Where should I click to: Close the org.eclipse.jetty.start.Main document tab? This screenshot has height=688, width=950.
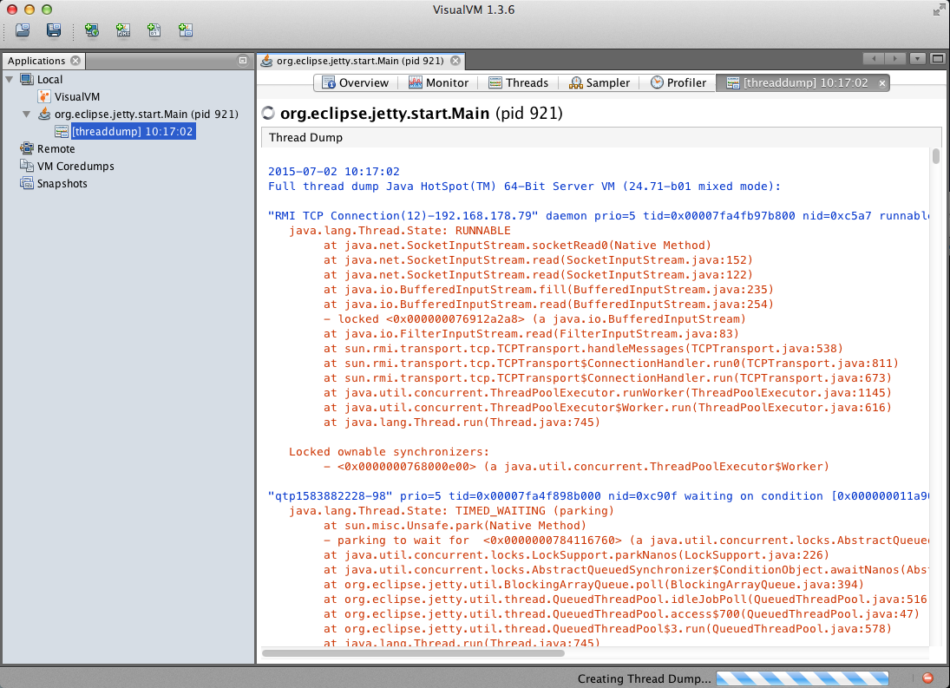(x=455, y=61)
